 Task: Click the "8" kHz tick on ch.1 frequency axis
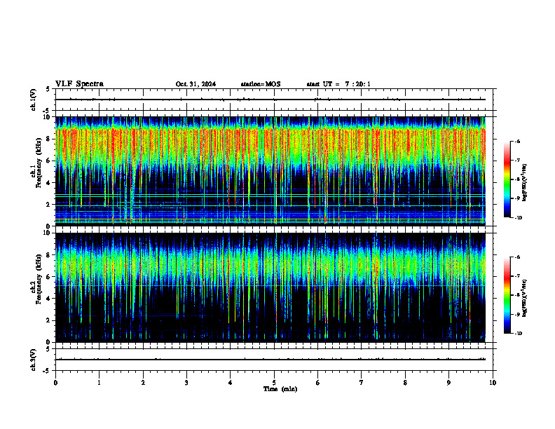pos(49,139)
